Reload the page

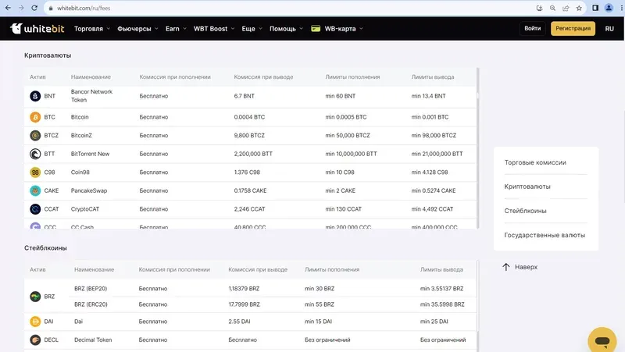tap(34, 8)
